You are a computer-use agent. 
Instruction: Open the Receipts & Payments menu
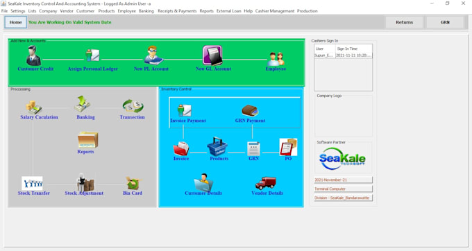[x=177, y=11]
